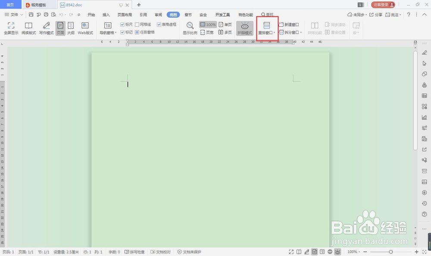Image resolution: width=431 pixels, height=256 pixels.
Task: Click 文档校对 in the status bar
Action: (x=160, y=252)
